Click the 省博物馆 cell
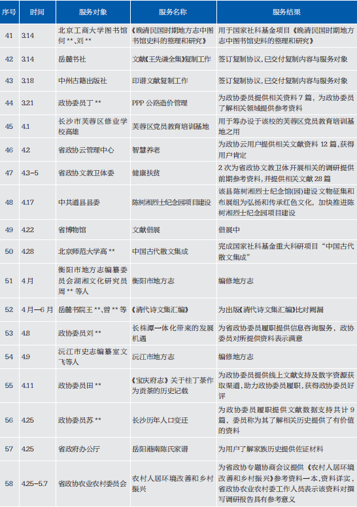 pos(93,230)
